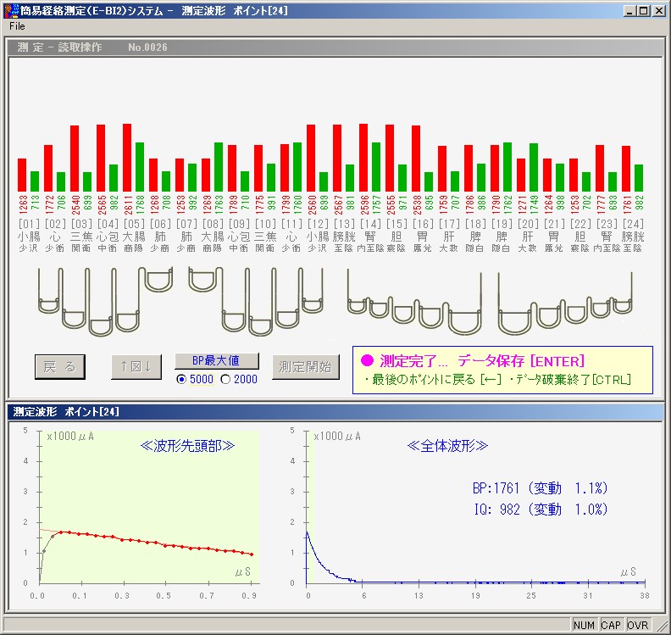Click the CAP indicator in the status bar
Viewport: 671px width, 635px height.
point(611,625)
